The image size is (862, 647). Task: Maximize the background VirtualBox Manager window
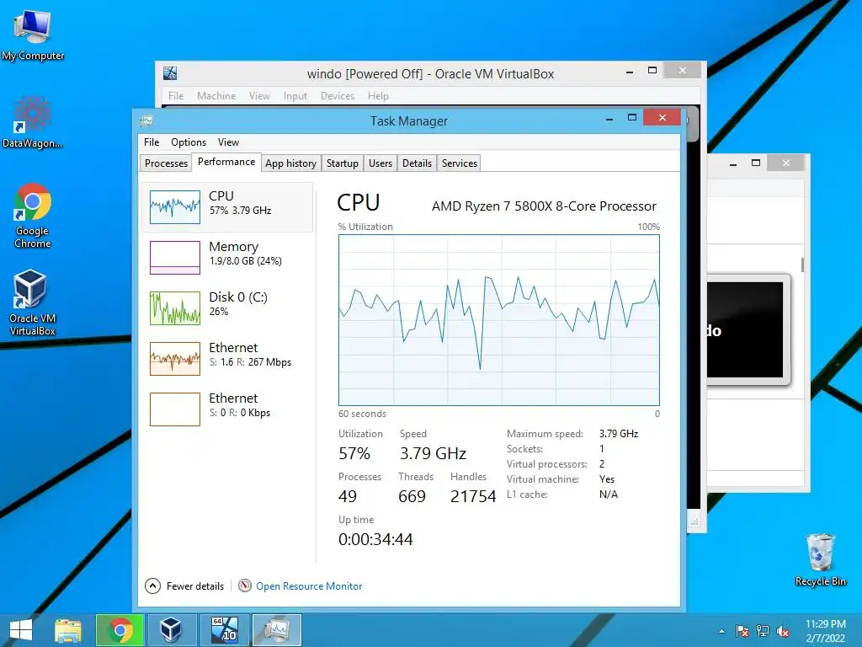pos(756,163)
